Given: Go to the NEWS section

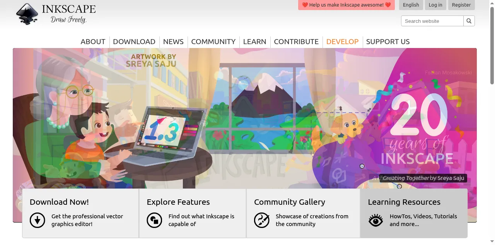Looking at the screenshot, I should [x=173, y=41].
